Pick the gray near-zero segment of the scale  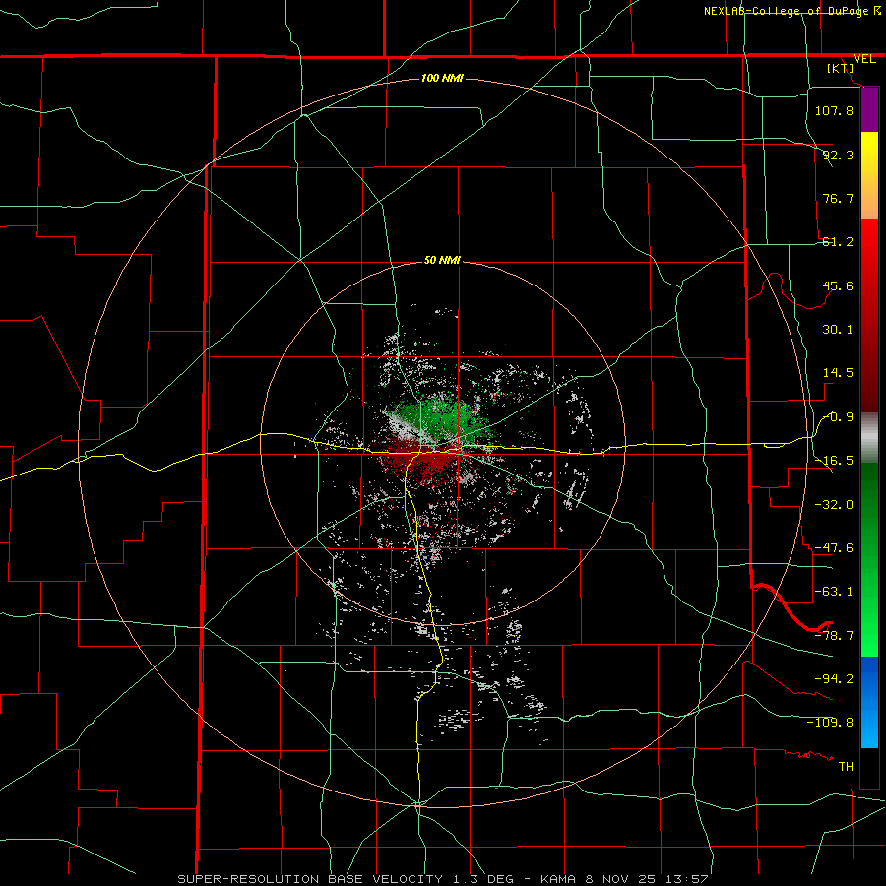[x=869, y=438]
